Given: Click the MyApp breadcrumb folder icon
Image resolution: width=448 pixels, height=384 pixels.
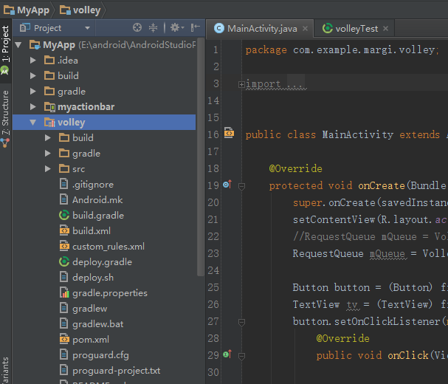Looking at the screenshot, I should 9,10.
